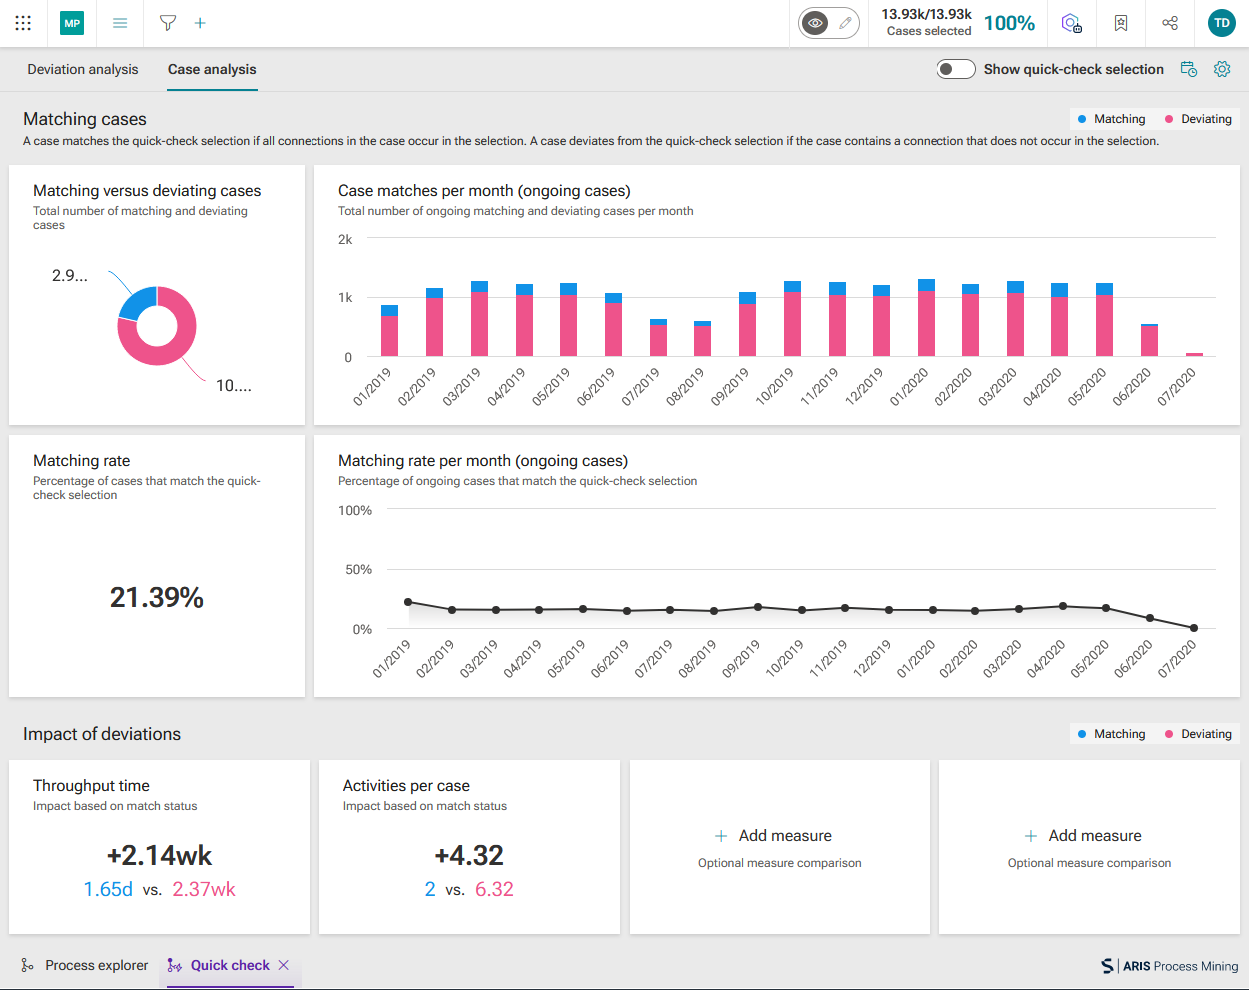Click the share icon in top bar
This screenshot has width=1249, height=990.
pos(1170,23)
